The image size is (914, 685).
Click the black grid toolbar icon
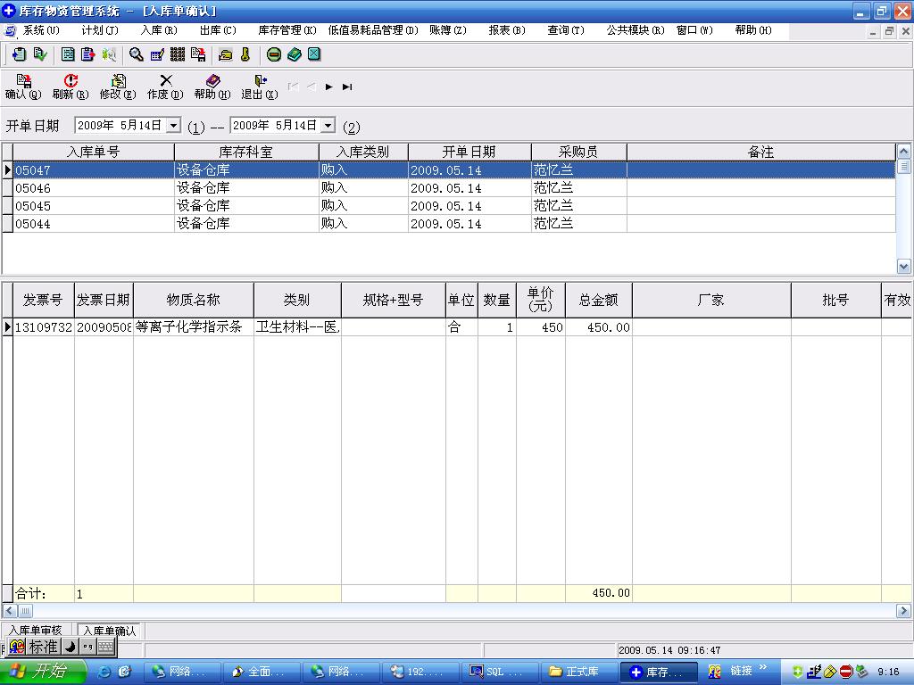point(178,54)
